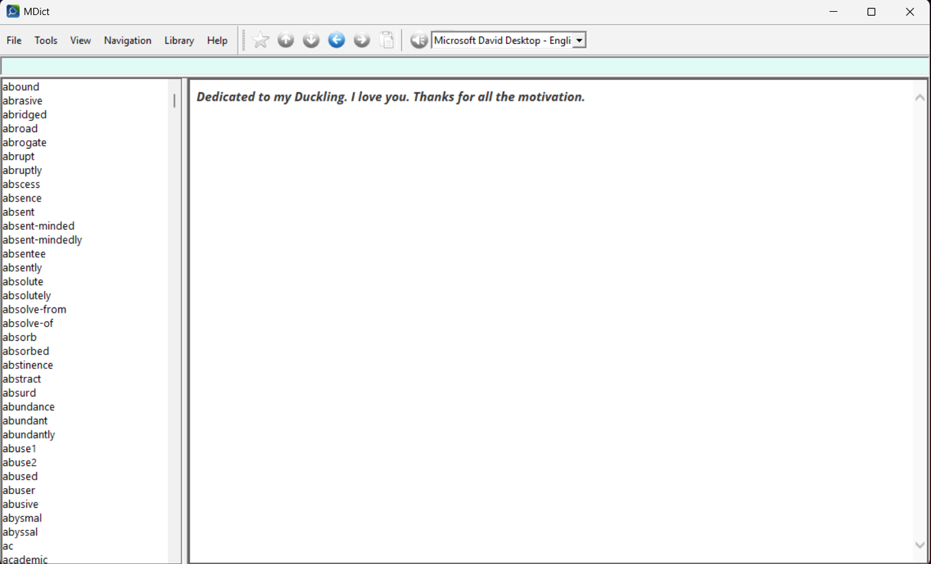Open the Tools menu
Image resolution: width=931 pixels, height=564 pixels.
point(46,41)
